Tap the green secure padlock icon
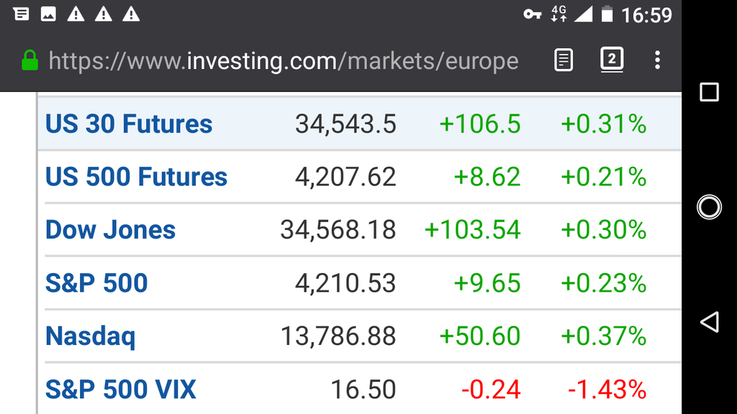The image size is (737, 414). [x=30, y=60]
